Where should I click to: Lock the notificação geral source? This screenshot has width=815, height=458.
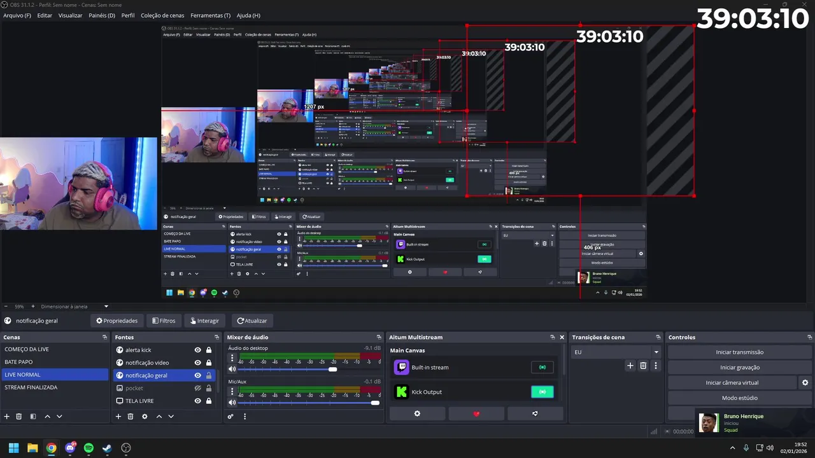(x=208, y=375)
